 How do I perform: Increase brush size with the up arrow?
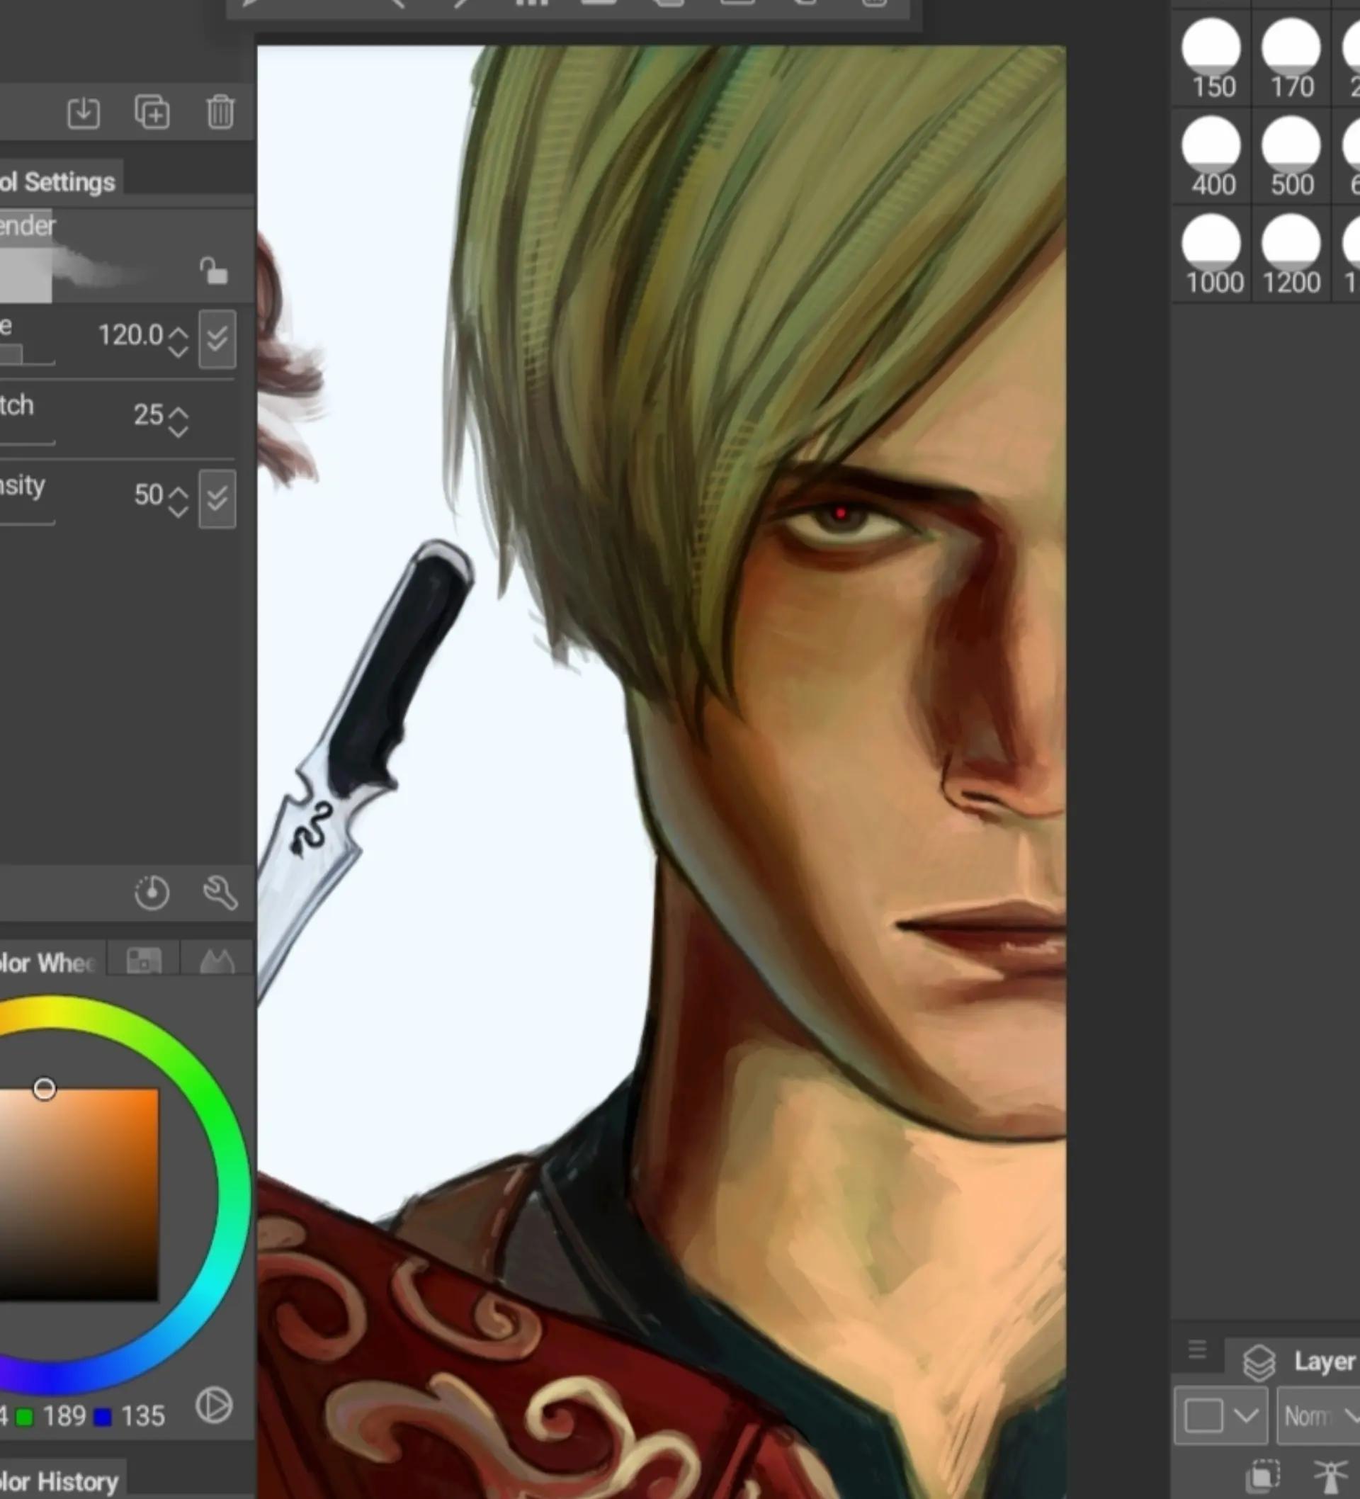click(x=178, y=332)
